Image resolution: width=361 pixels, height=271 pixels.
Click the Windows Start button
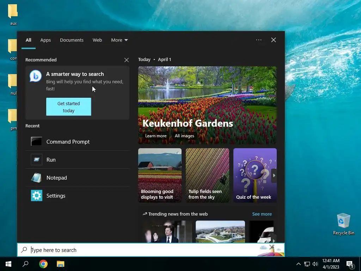[8, 264]
